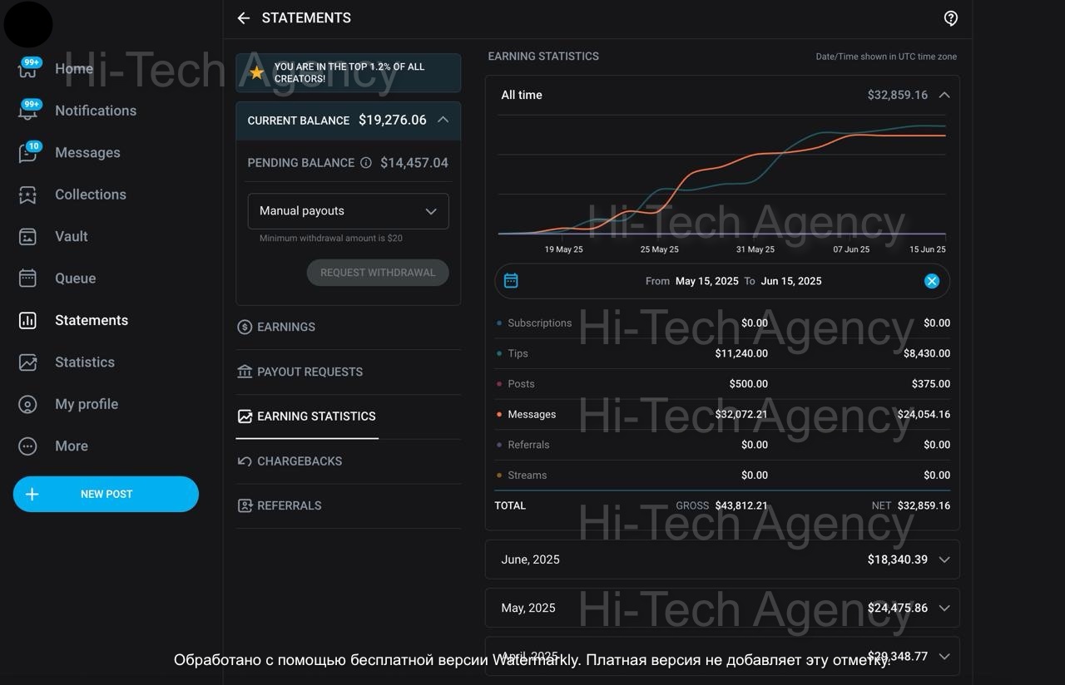Click Tips net value $8,430.00
Viewport: 1065px width, 685px height.
(927, 353)
